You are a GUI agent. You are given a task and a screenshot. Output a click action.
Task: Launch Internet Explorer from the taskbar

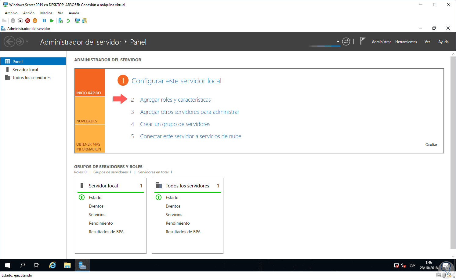click(x=52, y=265)
